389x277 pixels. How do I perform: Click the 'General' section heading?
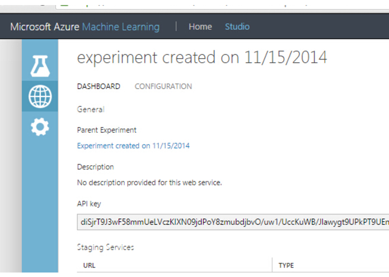pos(91,109)
